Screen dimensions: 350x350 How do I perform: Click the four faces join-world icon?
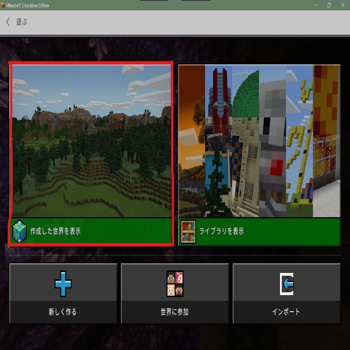click(x=175, y=284)
